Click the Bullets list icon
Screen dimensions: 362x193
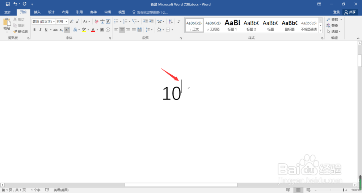(116, 21)
